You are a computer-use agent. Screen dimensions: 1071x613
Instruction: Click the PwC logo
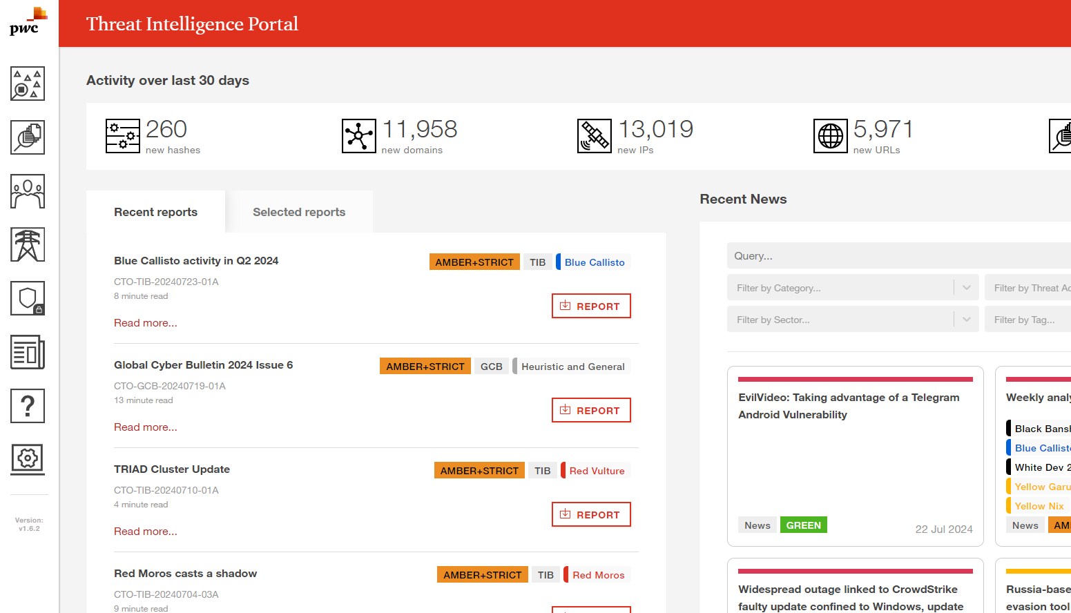pyautogui.click(x=28, y=21)
